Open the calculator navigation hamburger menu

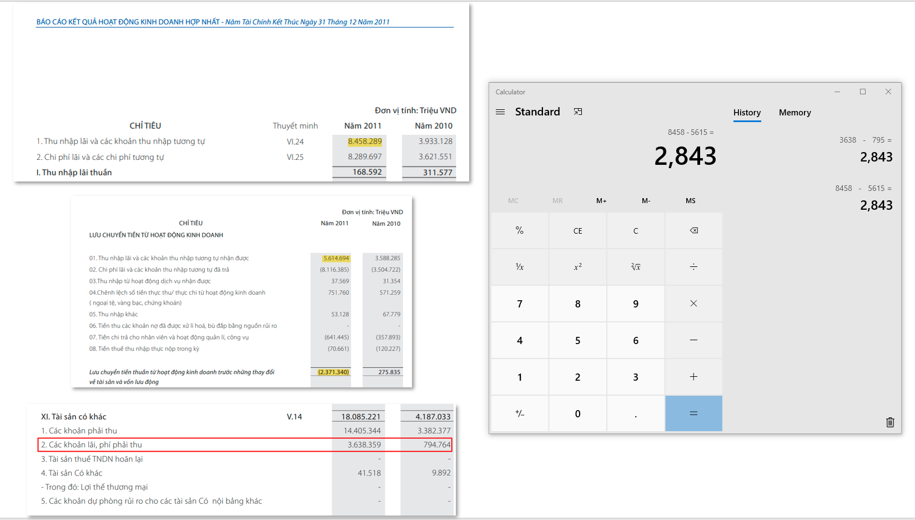coord(500,112)
